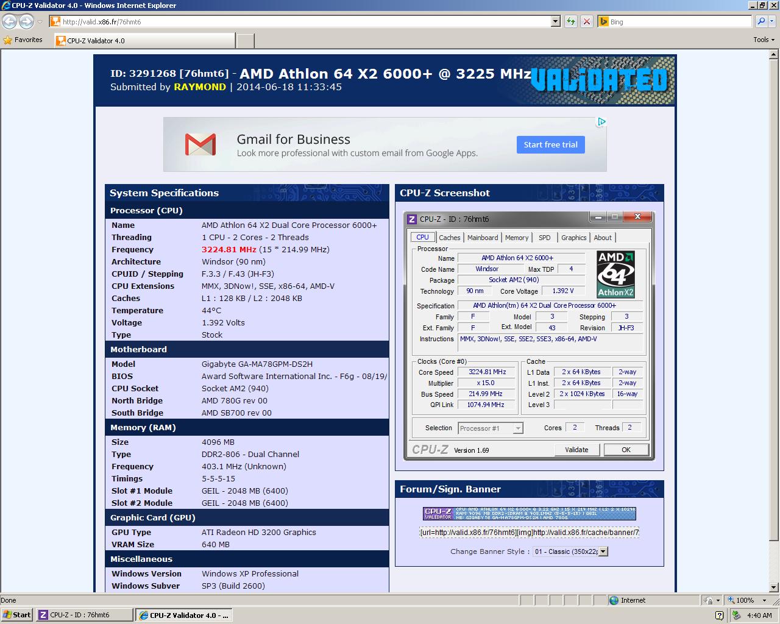Screen dimensions: 780x624
Task: Click the page scrollbar down arrow
Action: tap(774, 587)
